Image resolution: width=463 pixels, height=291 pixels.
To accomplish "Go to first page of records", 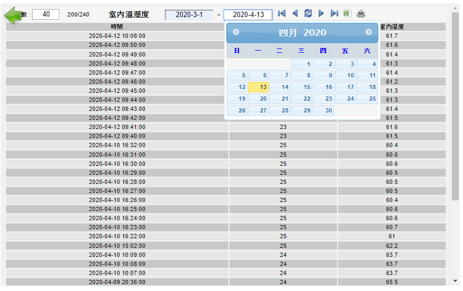I will (282, 13).
